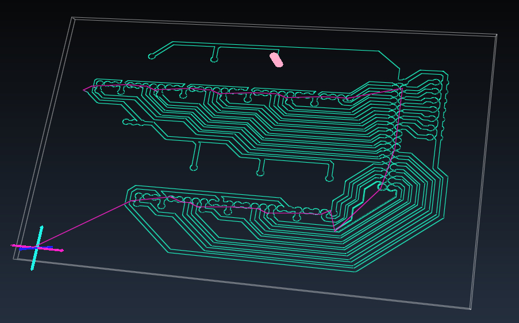
Task: Select the left starting tip of upper magenta path
Action: point(83,90)
